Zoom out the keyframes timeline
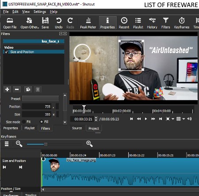The height and width of the screenshot is (196, 199). click(19, 144)
